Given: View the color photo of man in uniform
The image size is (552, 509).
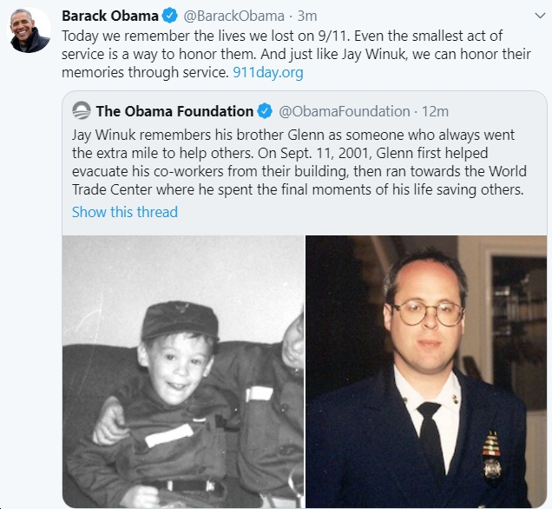Looking at the screenshot, I should pyautogui.click(x=426, y=371).
